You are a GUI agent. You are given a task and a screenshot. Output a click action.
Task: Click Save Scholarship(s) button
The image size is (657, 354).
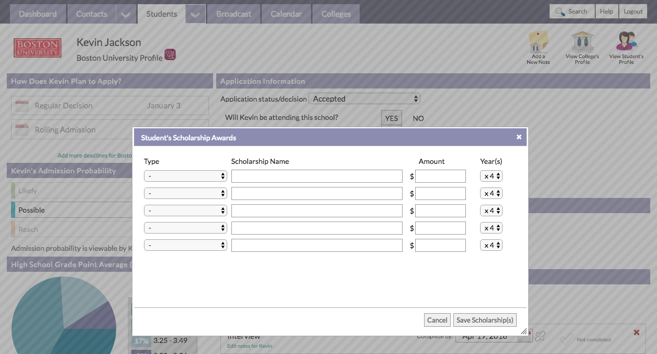(485, 320)
